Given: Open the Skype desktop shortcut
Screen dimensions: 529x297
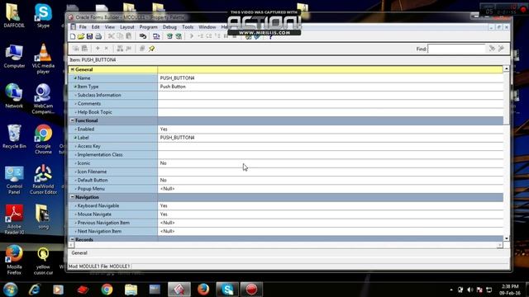Looking at the screenshot, I should click(43, 16).
